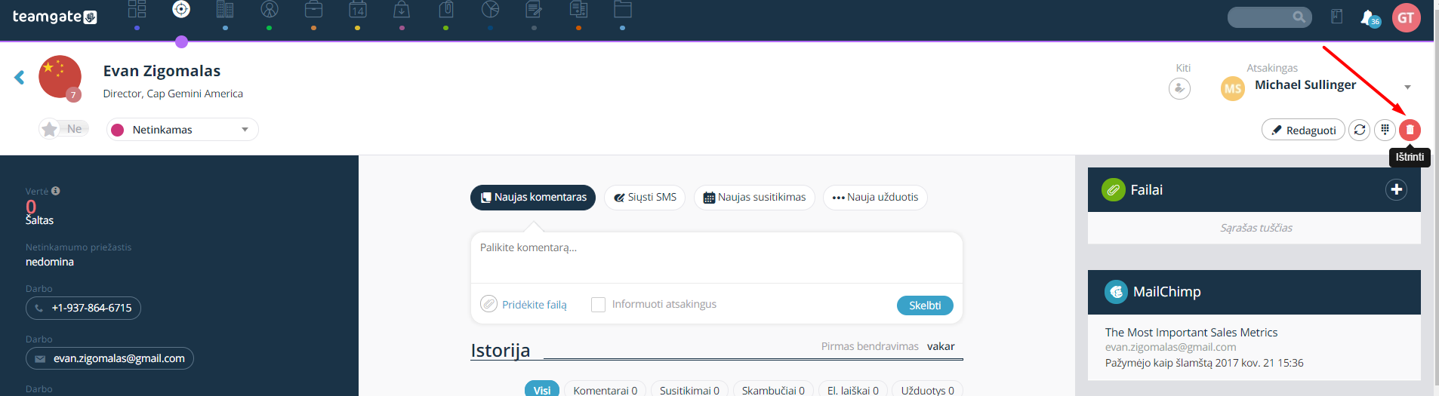Click the 'Evan Zigomalas' name heading
1439x396 pixels.
tap(162, 71)
